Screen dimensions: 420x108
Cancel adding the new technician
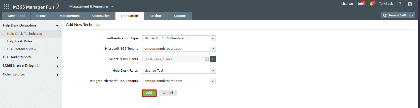pos(168,93)
